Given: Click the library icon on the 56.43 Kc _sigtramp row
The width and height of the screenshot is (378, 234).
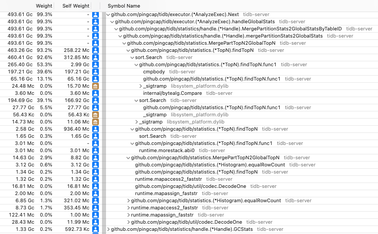Looking at the screenshot, I should tap(95, 115).
